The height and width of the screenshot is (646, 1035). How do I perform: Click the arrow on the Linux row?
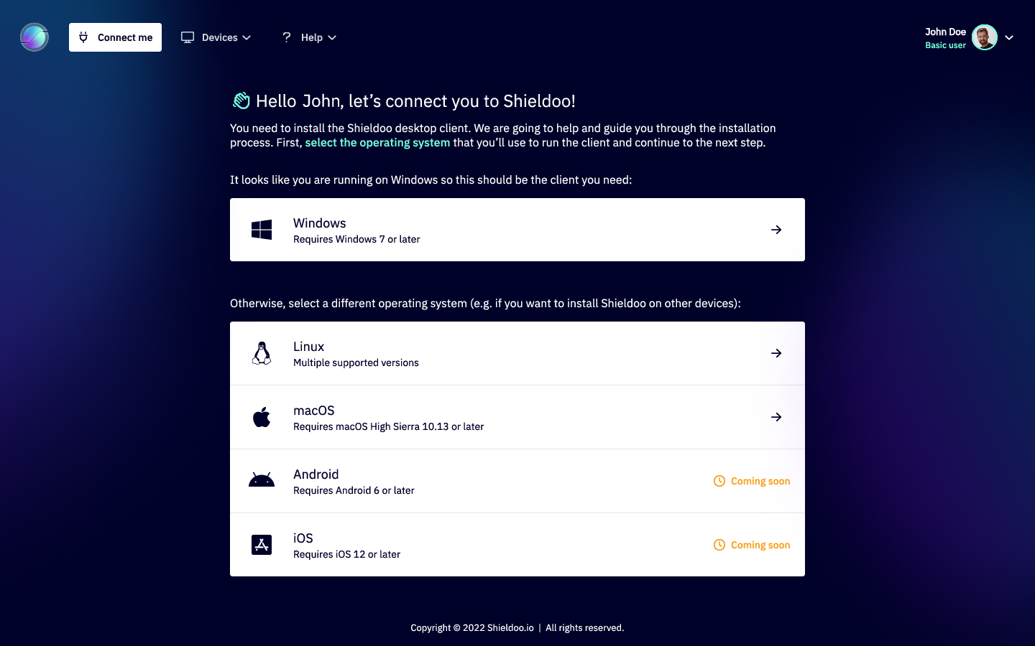[776, 352]
